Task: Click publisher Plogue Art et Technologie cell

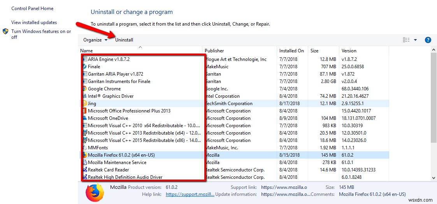Action: point(235,59)
